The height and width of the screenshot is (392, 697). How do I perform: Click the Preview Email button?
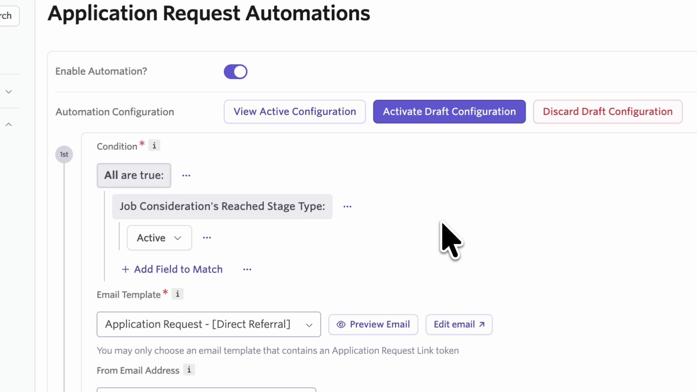pyautogui.click(x=373, y=324)
